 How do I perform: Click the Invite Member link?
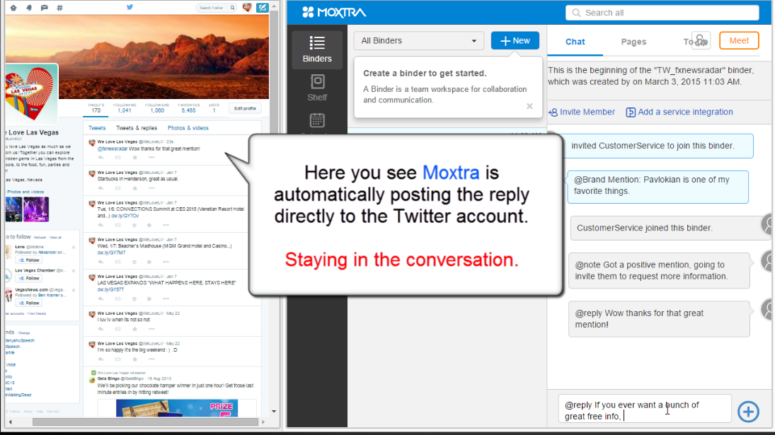[x=582, y=112]
